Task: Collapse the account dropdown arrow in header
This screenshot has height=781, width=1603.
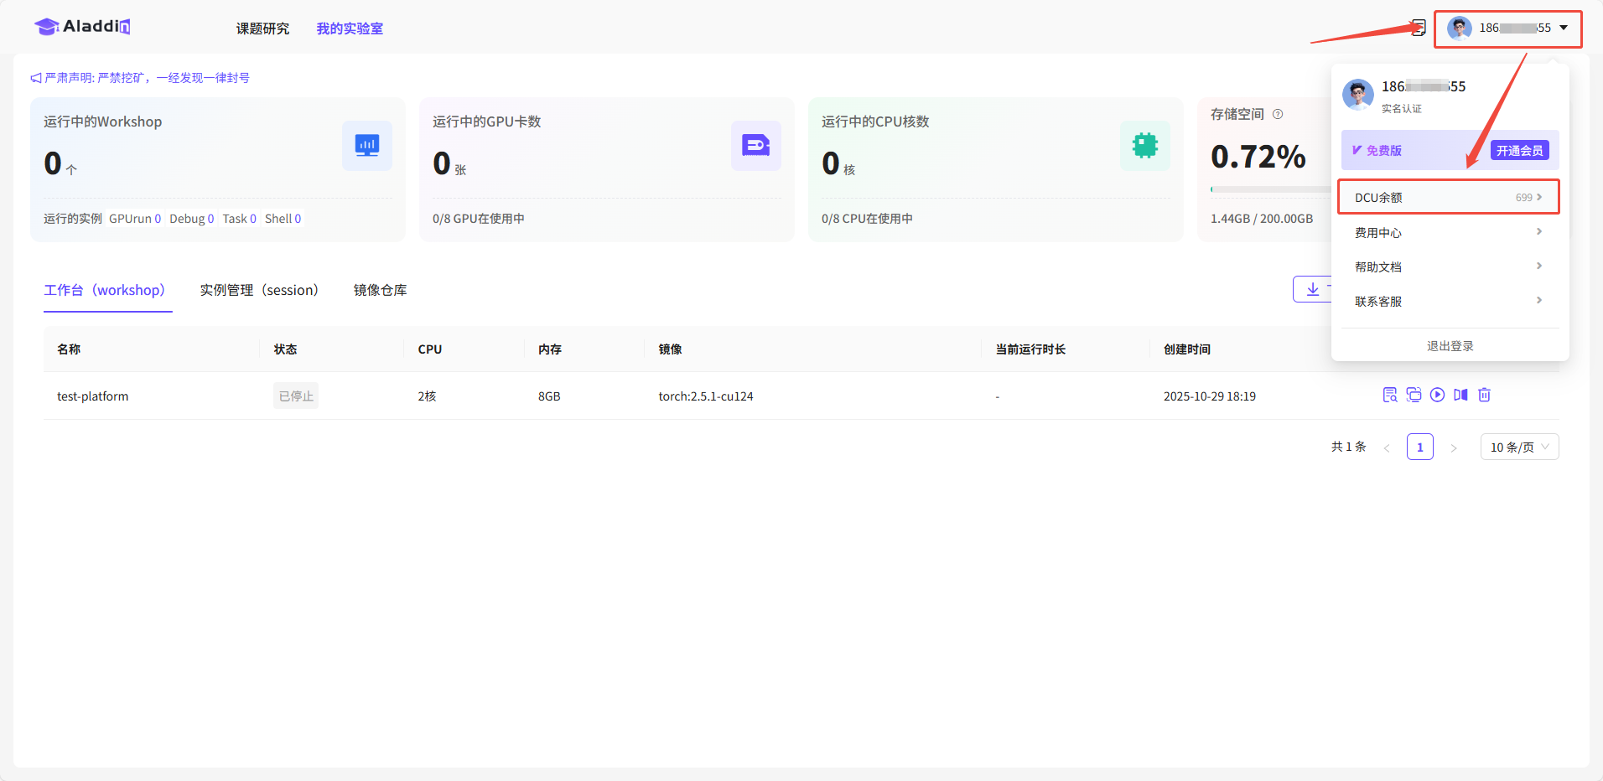Action: click(1564, 28)
